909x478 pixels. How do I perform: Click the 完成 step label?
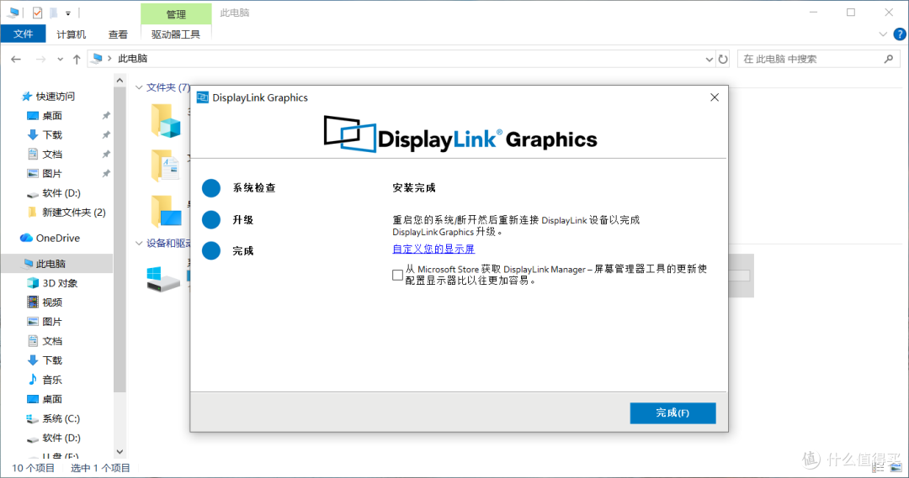[243, 251]
